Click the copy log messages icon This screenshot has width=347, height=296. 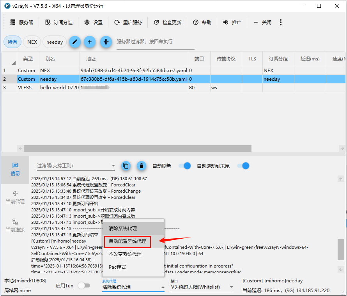(126, 166)
